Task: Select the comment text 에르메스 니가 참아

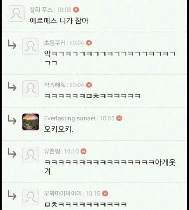Action: click(59, 21)
